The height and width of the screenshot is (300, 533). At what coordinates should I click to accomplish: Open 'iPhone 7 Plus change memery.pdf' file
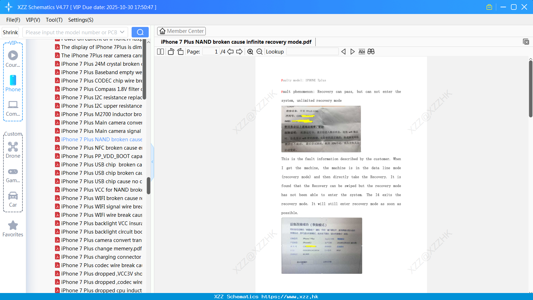[x=98, y=249]
